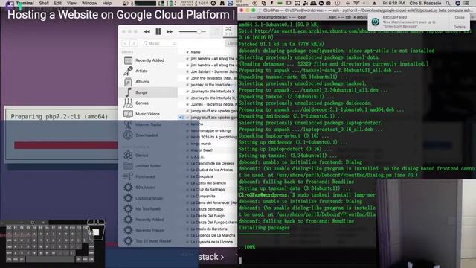The image size is (476, 268).
Task: Click the Time Machine icon in menu bar
Action: [x=337, y=3]
